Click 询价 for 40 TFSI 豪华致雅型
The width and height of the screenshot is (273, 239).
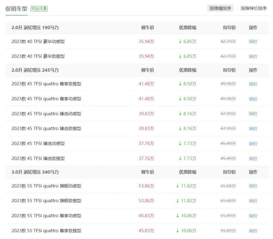coord(253,56)
